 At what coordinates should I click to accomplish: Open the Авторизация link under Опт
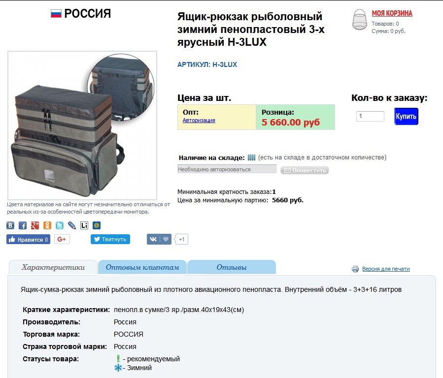pos(199,120)
